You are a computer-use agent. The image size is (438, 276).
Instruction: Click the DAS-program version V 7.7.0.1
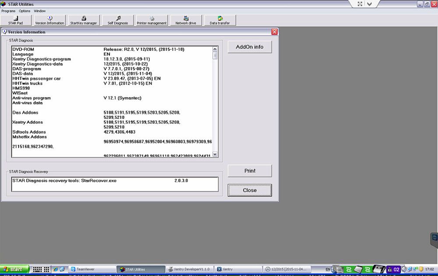coord(127,69)
